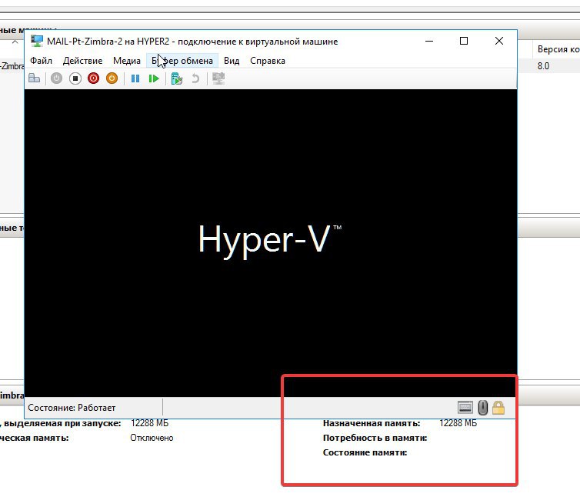Click the Revert arrow icon in the toolbar
The width and height of the screenshot is (580, 497).
click(195, 78)
